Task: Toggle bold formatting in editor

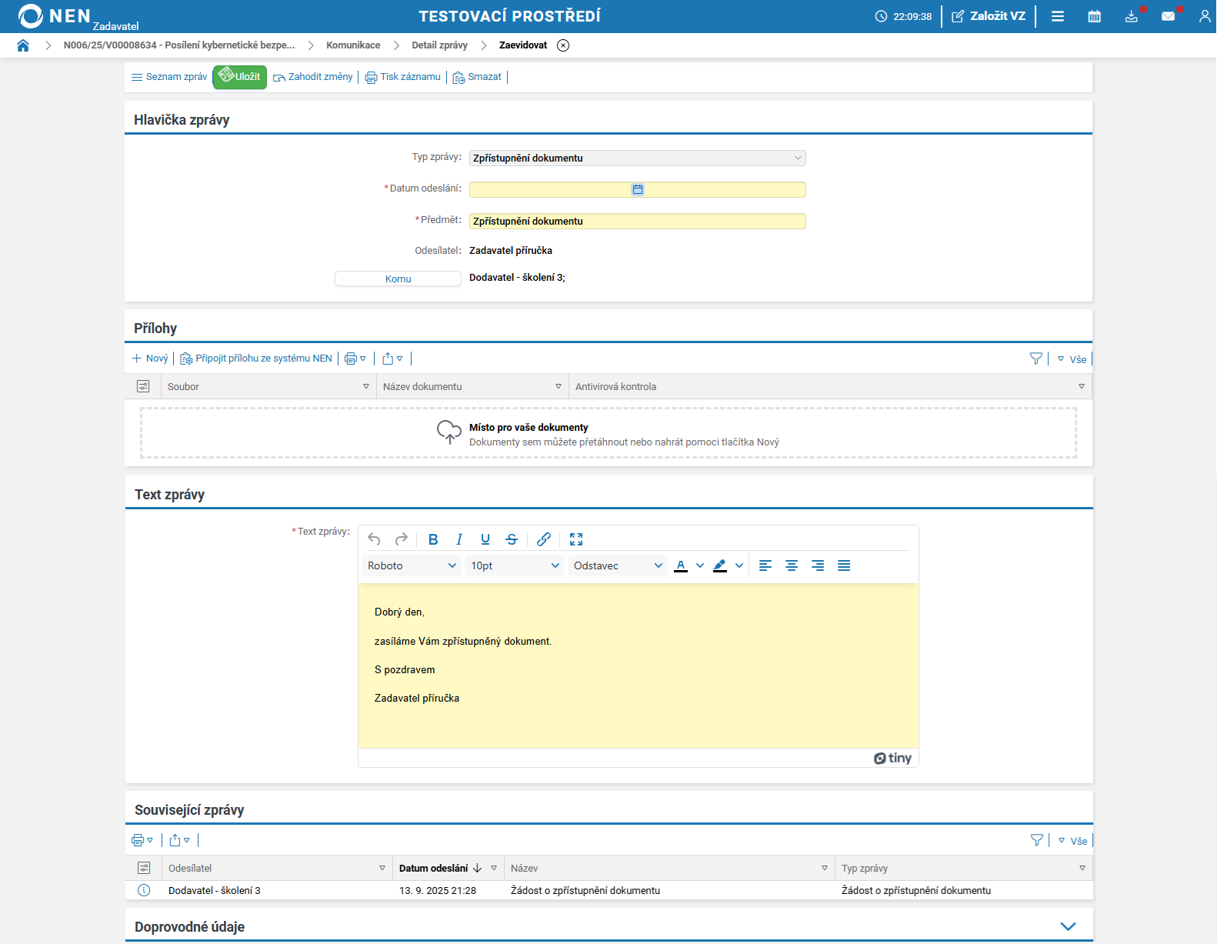Action: click(x=433, y=539)
